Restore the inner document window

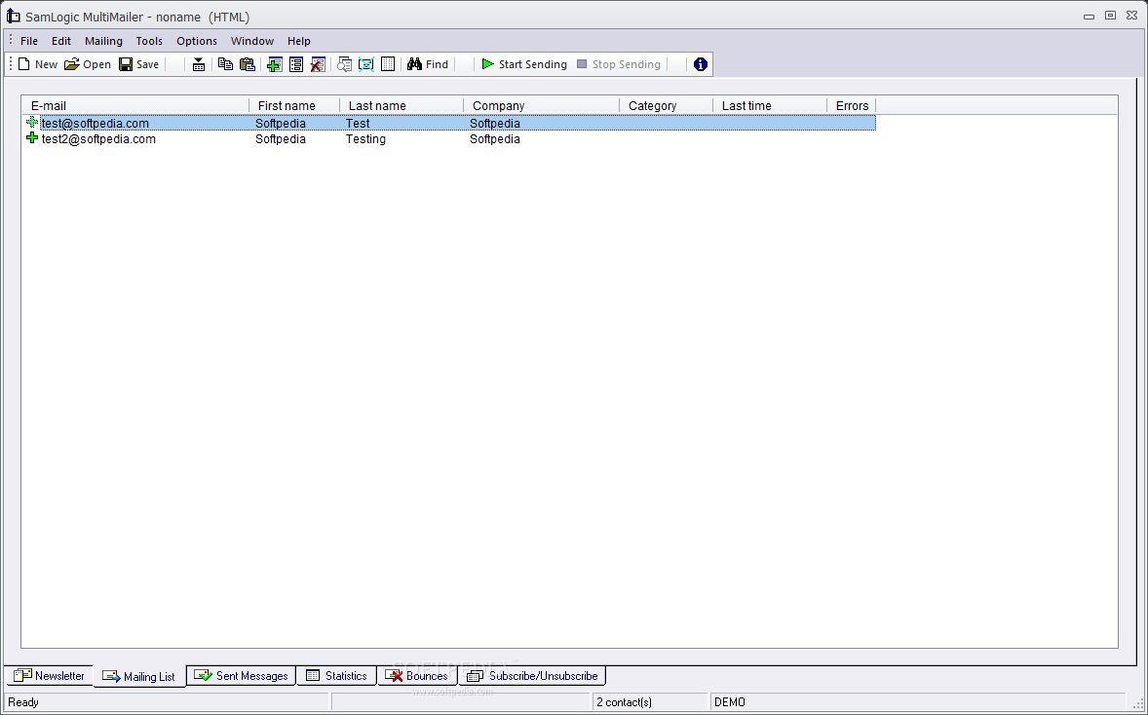point(1111,16)
